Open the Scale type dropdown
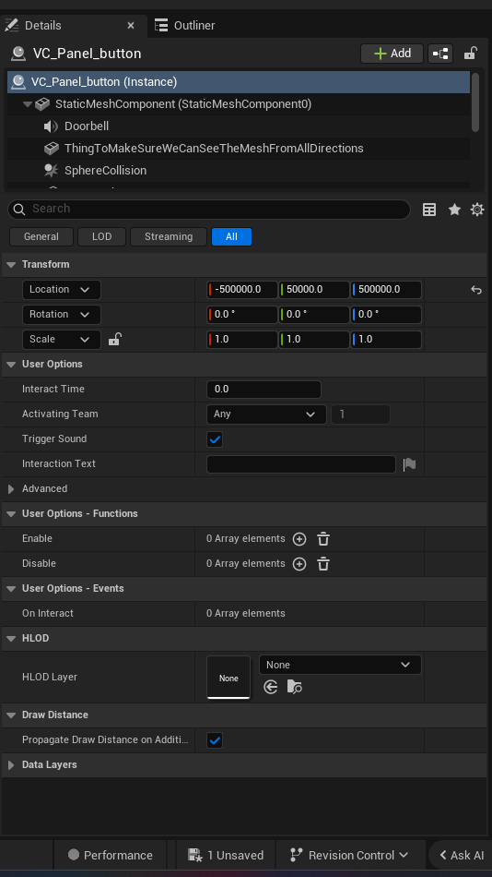This screenshot has width=492, height=877. point(62,340)
